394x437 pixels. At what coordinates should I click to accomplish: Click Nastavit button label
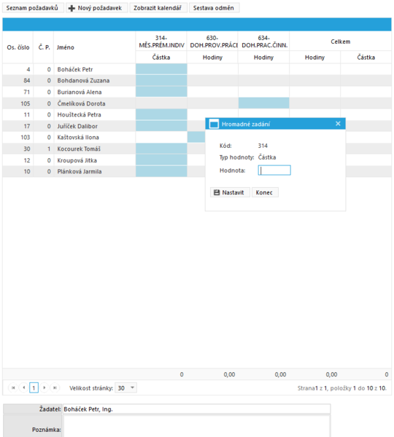[233, 192]
